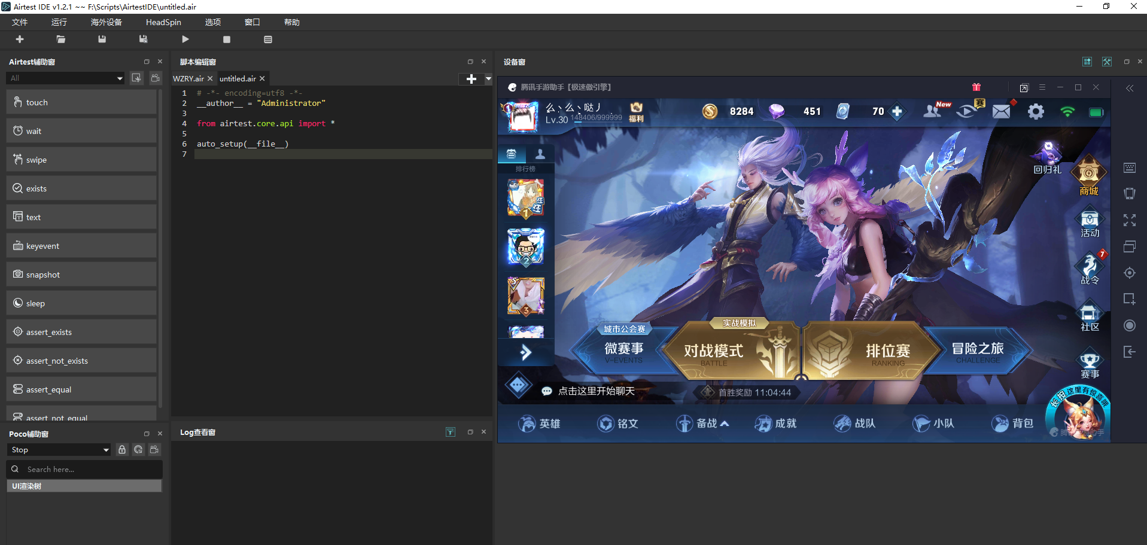Open the device tools wrench icon
The height and width of the screenshot is (545, 1147).
click(1107, 62)
